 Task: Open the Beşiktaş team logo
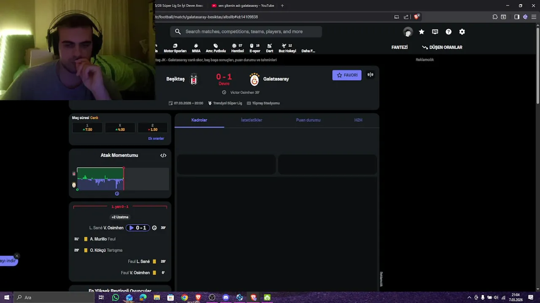tap(194, 79)
